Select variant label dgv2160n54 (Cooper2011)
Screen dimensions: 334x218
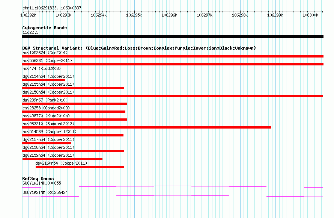(x=61, y=163)
